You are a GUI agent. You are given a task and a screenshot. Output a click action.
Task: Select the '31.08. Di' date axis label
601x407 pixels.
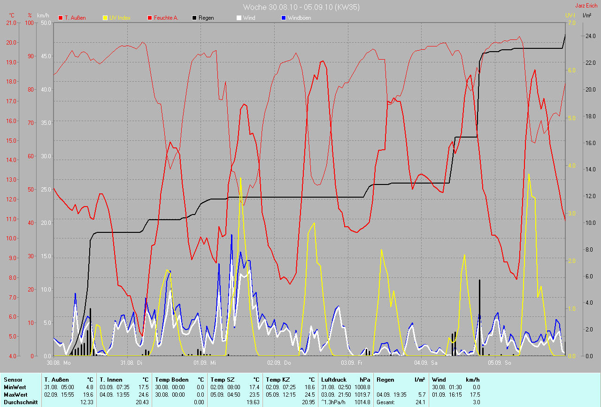131,362
